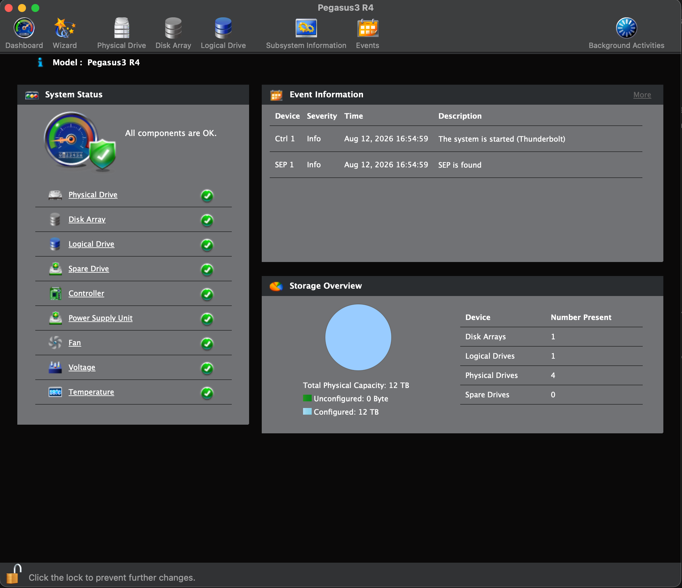Click the Voltage green status checkmark
This screenshot has height=588, width=682.
pos(207,368)
